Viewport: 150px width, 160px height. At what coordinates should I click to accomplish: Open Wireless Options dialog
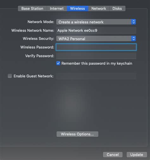coord(78,134)
